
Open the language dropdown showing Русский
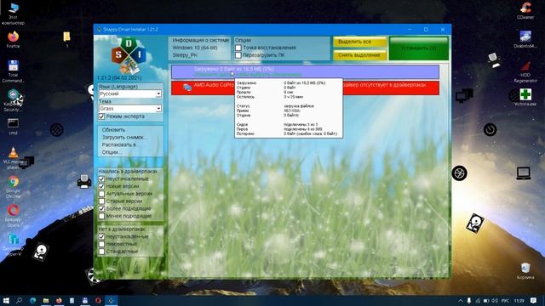click(130, 93)
